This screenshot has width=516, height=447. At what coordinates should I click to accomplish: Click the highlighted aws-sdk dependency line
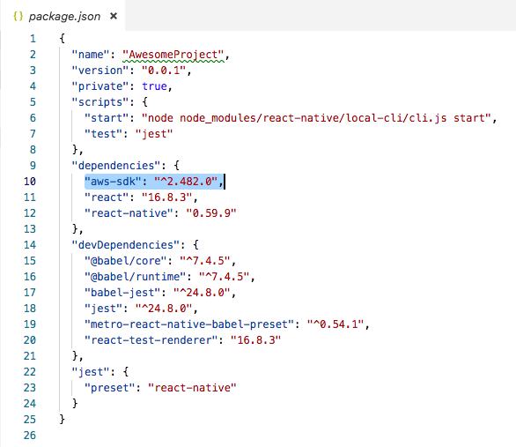point(154,182)
